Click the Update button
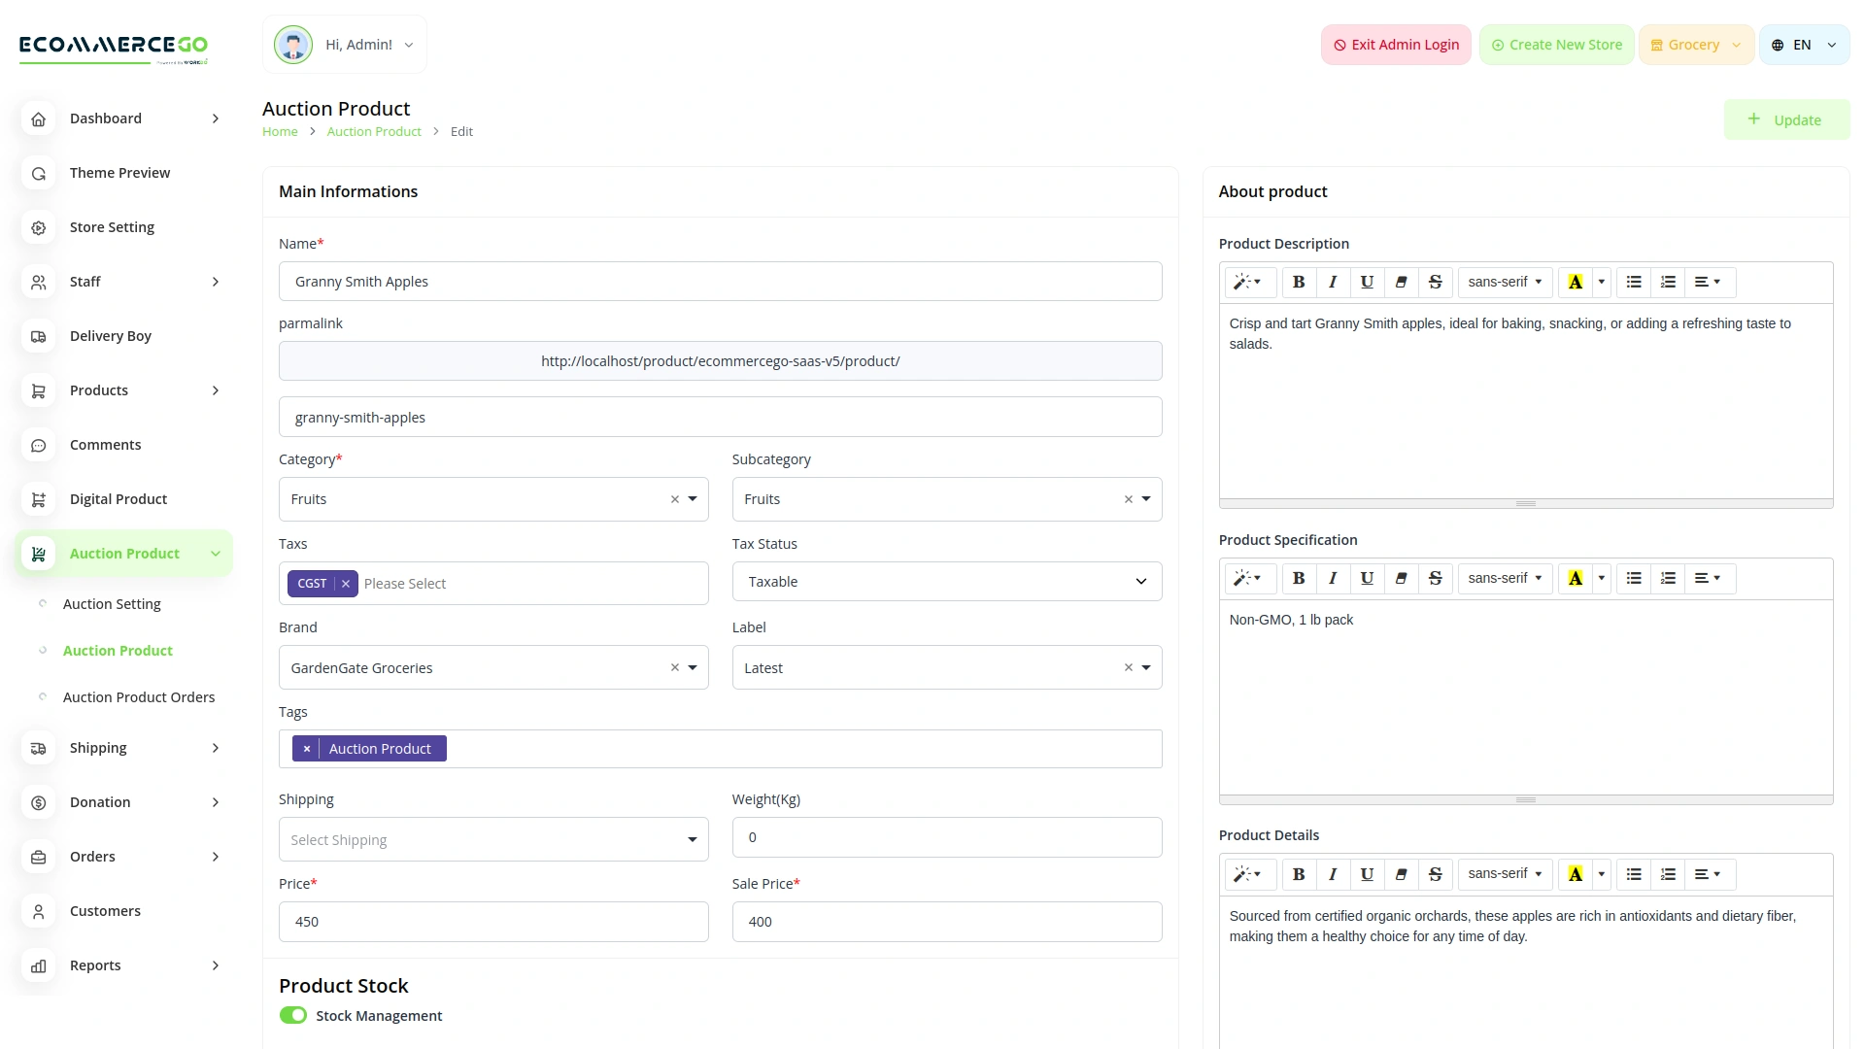This screenshot has height=1049, width=1865. (x=1786, y=119)
